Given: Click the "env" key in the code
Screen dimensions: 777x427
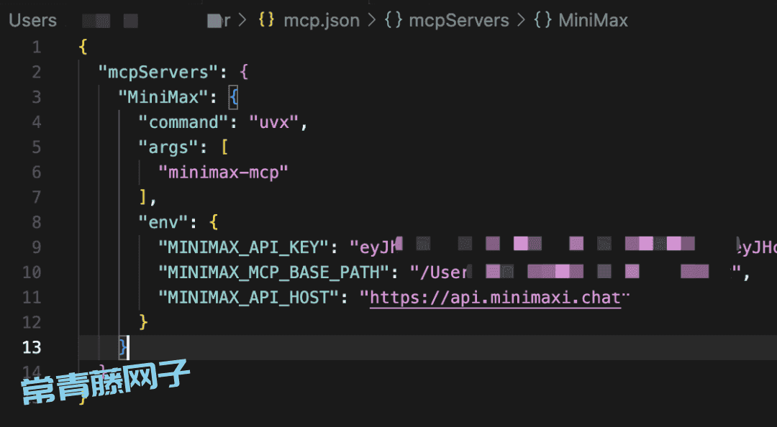Looking at the screenshot, I should click(163, 222).
